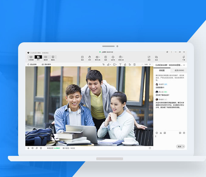Click 退出投映 exit button

pyautogui.click(x=33, y=64)
